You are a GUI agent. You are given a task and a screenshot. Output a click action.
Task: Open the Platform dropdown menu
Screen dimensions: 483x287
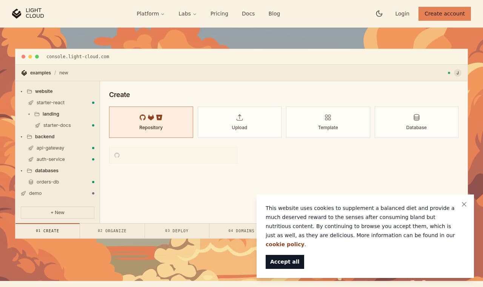coord(150,14)
